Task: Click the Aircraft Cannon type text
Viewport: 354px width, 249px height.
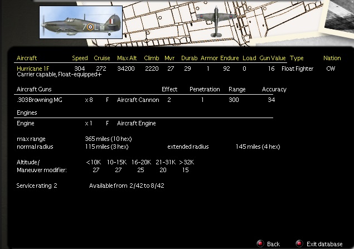Action: point(138,100)
